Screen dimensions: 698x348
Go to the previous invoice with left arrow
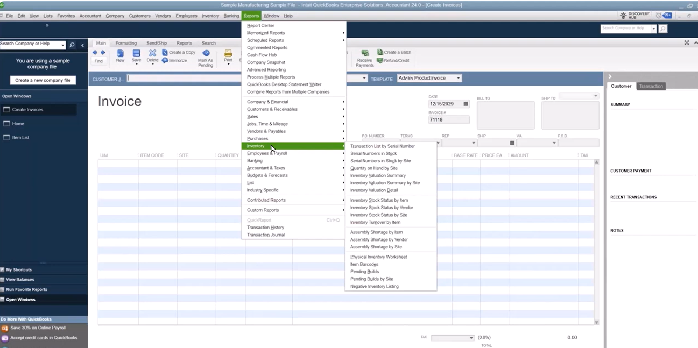95,53
